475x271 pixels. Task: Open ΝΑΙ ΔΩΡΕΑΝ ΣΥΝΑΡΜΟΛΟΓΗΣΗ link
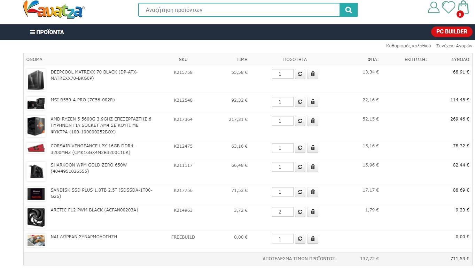(x=84, y=237)
